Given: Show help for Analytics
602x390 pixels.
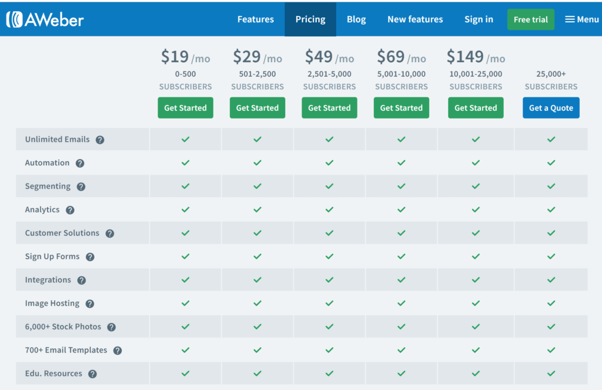Looking at the screenshot, I should [x=70, y=210].
